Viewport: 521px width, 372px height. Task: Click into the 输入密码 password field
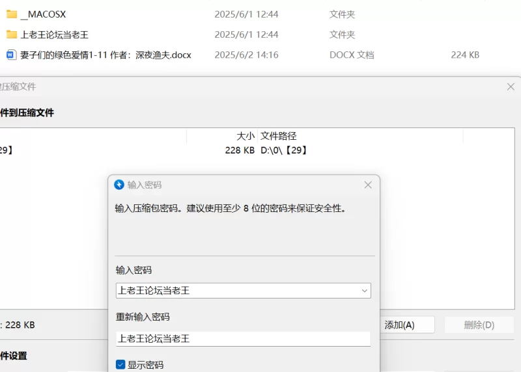243,291
